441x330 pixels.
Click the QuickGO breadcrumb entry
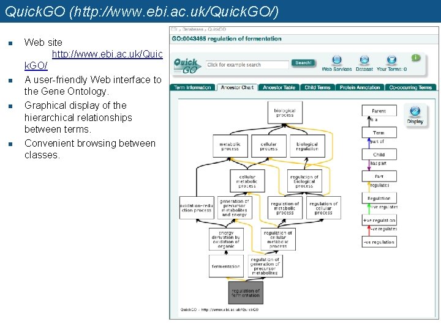pyautogui.click(x=217, y=29)
